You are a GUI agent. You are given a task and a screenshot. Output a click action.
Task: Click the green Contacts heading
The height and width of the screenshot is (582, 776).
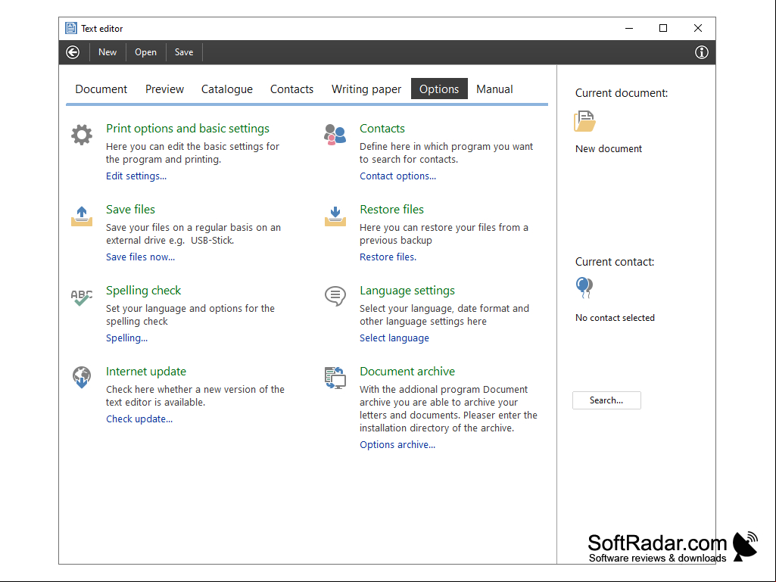[x=382, y=129]
